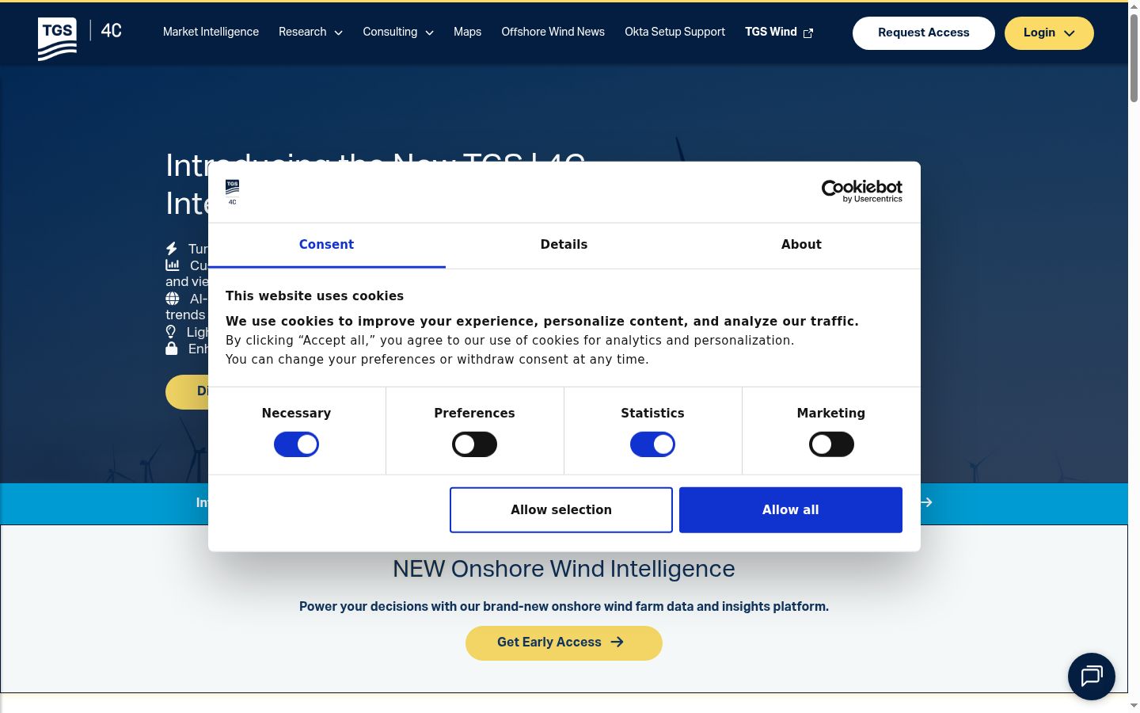Screen dimensions: 1140x713
Task: Click the 'Power your decisions' tagline text
Action: 564,607
